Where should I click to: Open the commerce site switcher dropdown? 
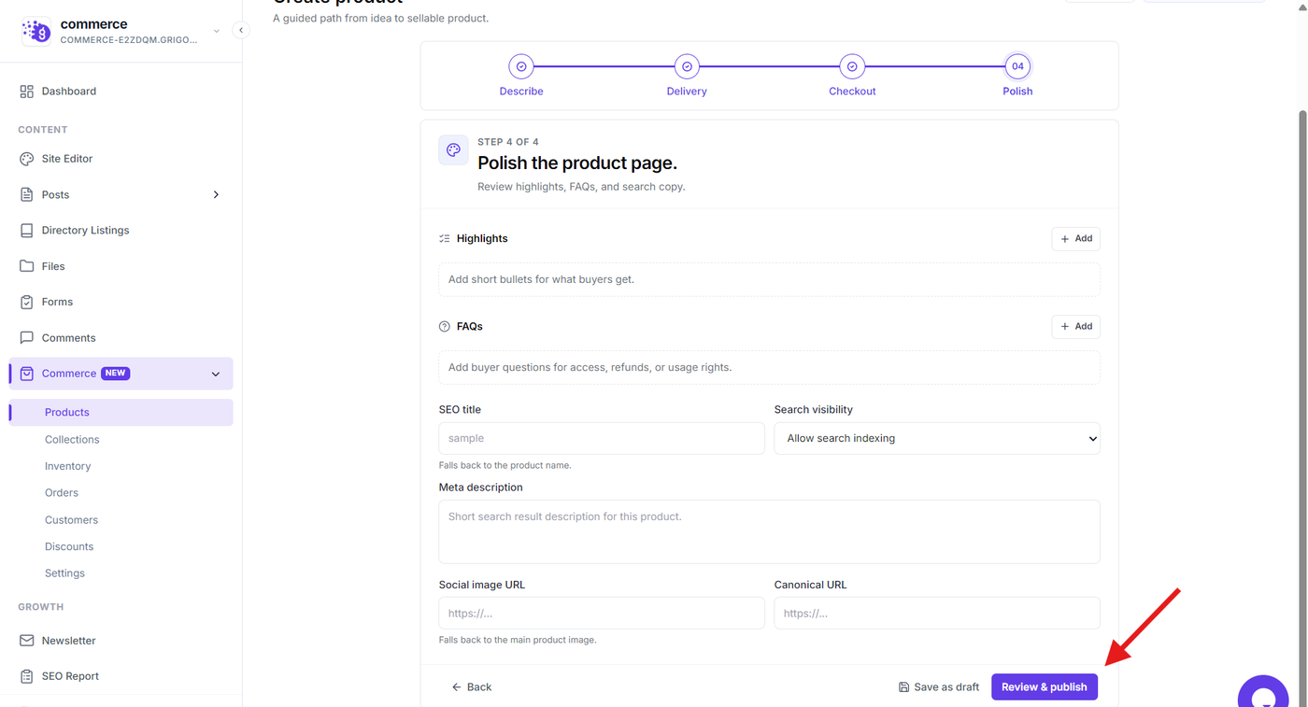tap(217, 31)
